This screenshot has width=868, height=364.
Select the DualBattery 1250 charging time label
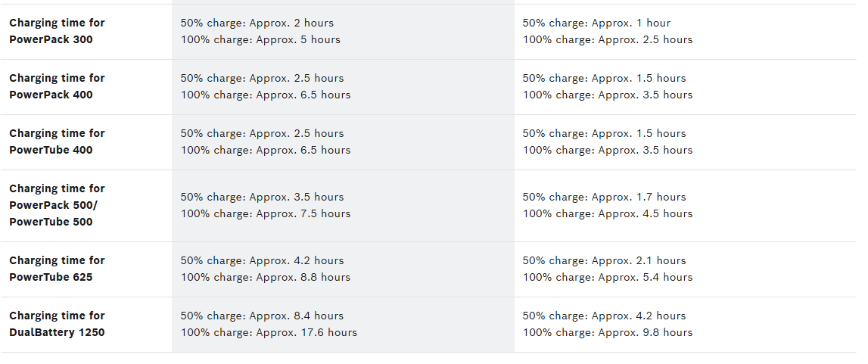point(57,324)
